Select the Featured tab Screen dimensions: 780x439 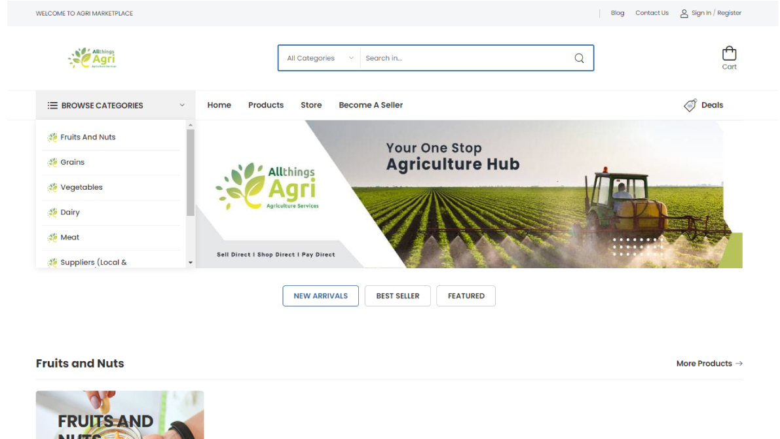pos(466,296)
